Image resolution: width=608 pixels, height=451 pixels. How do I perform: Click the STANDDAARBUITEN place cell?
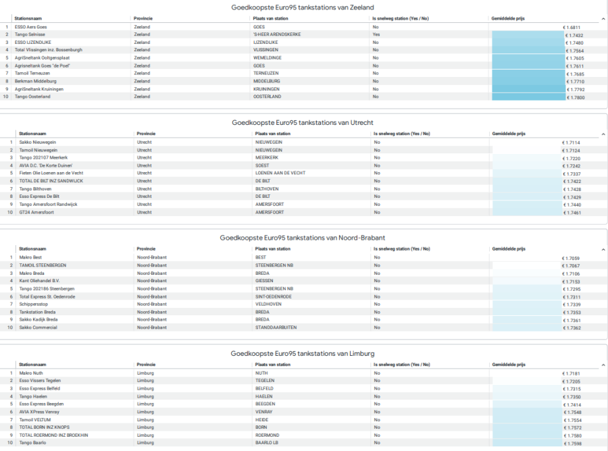click(276, 327)
